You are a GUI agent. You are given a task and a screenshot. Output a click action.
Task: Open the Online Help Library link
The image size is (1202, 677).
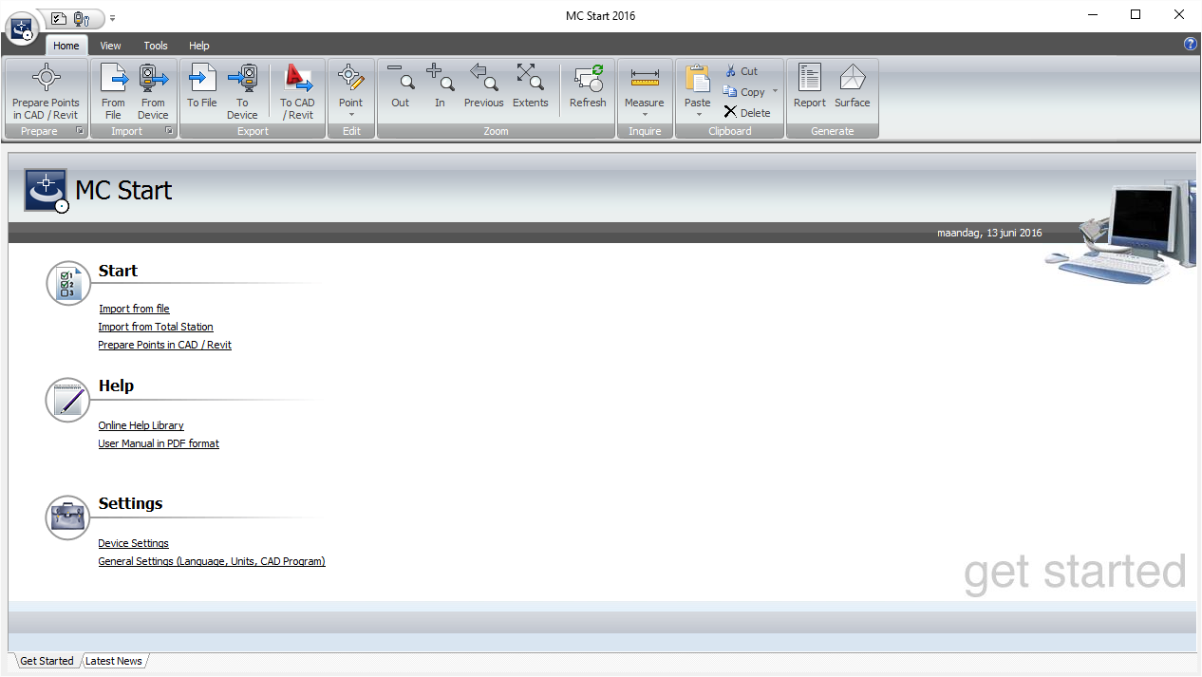tap(141, 425)
